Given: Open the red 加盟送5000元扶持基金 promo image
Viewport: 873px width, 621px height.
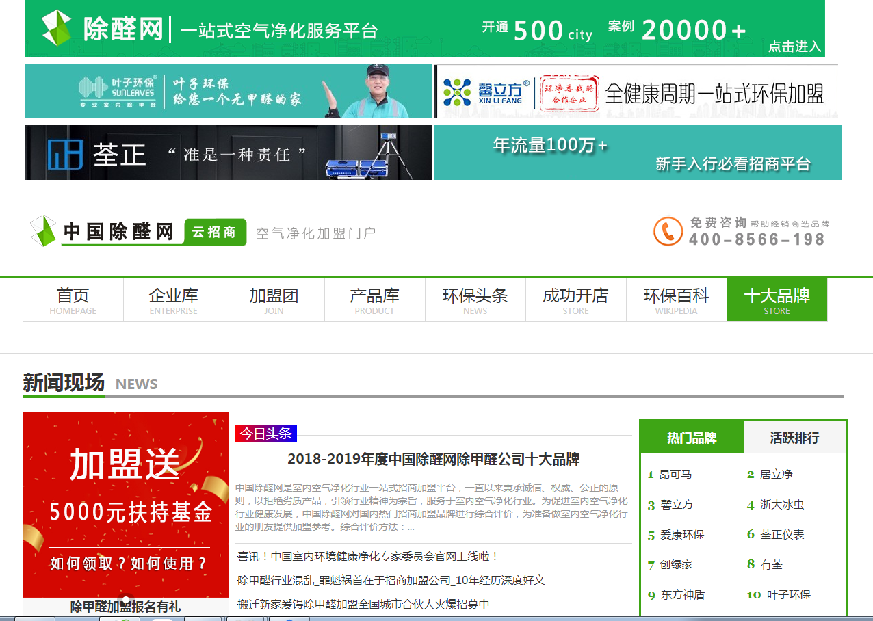Looking at the screenshot, I should coord(126,505).
